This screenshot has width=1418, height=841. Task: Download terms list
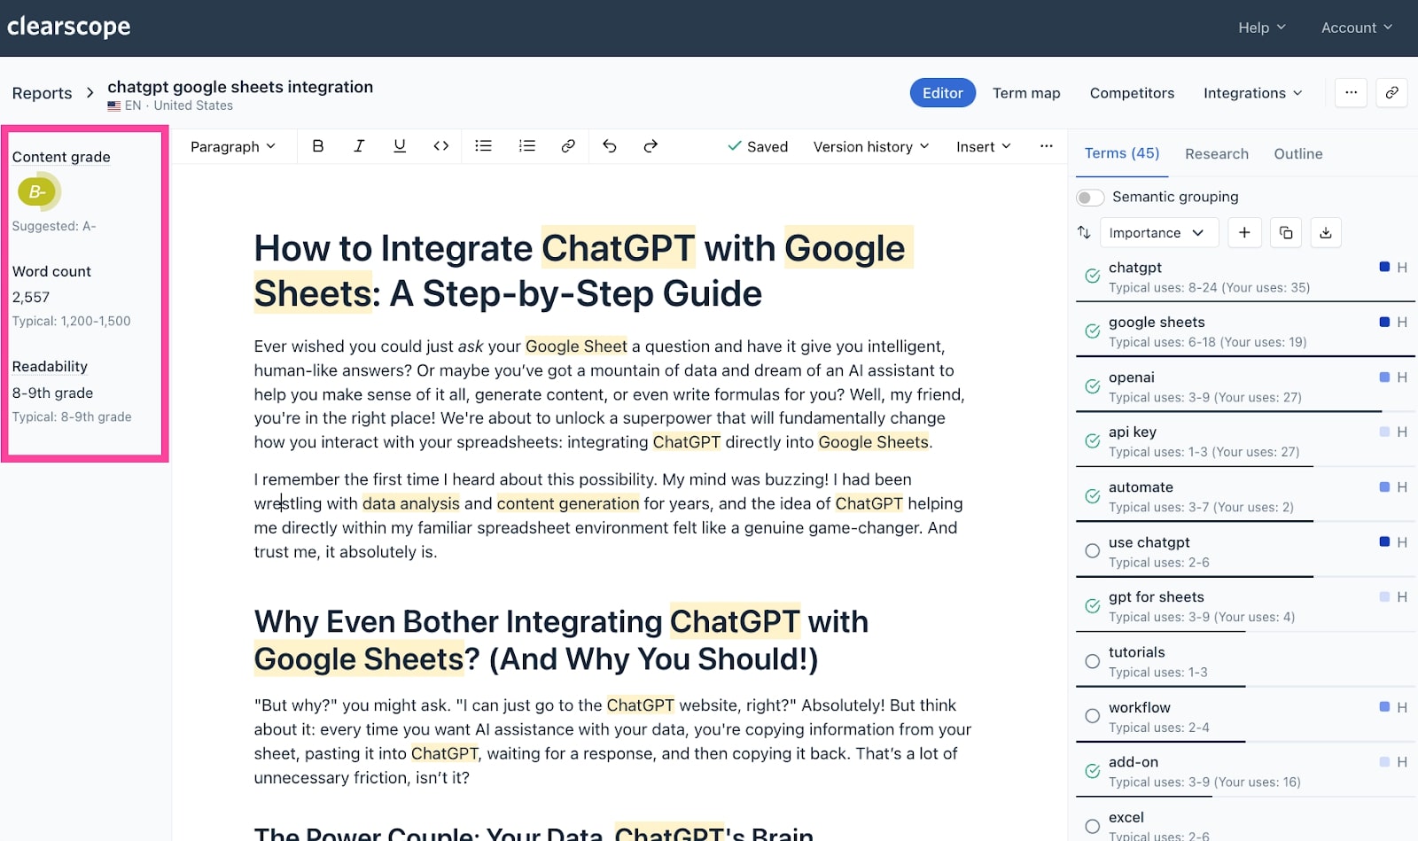(x=1326, y=232)
